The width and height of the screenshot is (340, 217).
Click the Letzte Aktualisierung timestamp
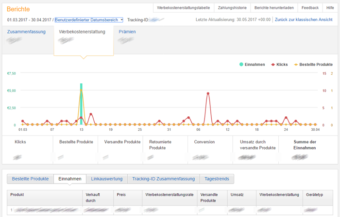(233, 20)
